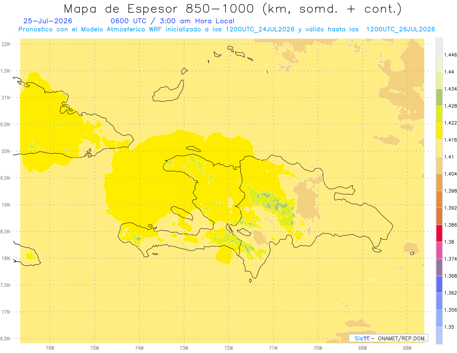The width and height of the screenshot is (457, 353).
Task: Click the legend value '1.398'
Action: click(x=451, y=191)
